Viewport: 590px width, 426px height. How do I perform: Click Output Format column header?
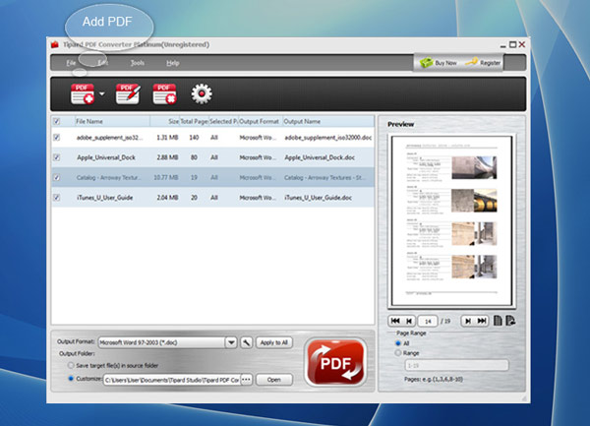point(260,121)
